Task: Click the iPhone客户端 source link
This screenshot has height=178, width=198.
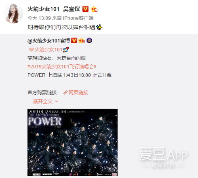Action: coord(78,18)
